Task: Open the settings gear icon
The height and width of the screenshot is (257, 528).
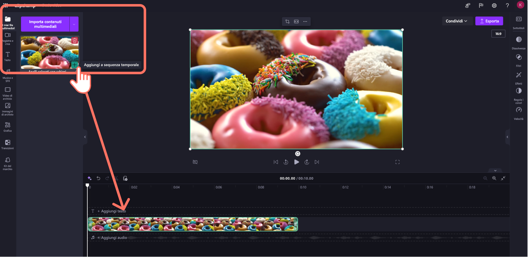Action: 494,5
